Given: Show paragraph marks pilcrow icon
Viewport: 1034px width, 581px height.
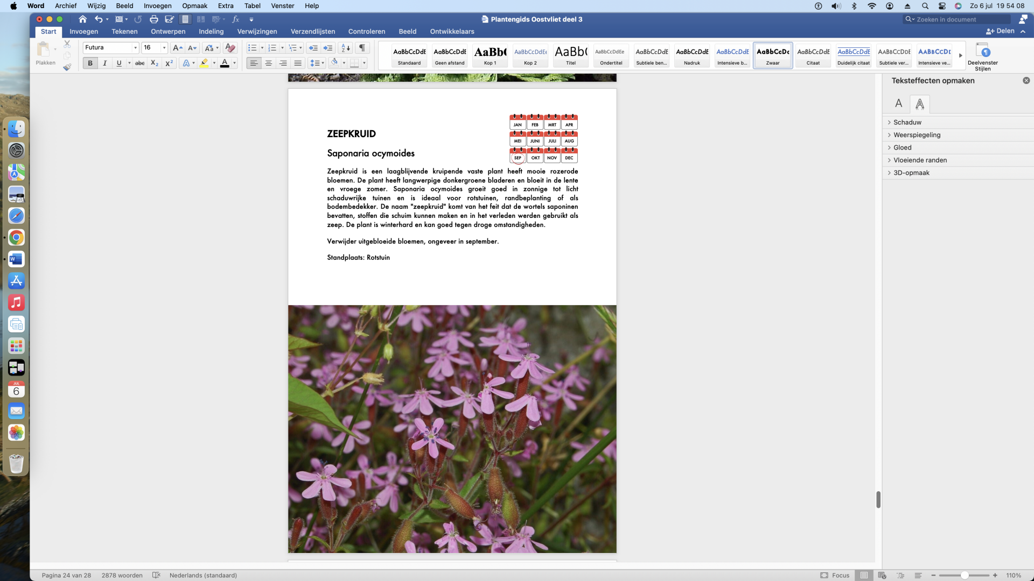Looking at the screenshot, I should 362,48.
